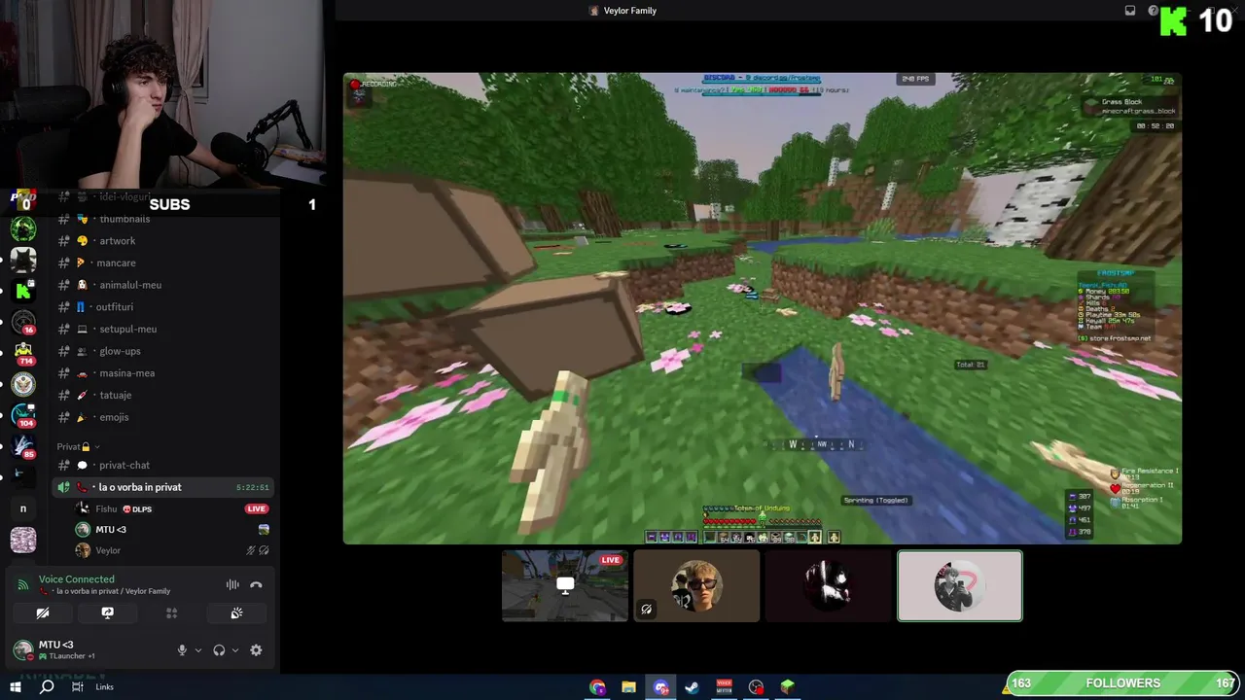This screenshot has height=700, width=1245.
Task: Open the soundboard button
Action: point(236,613)
